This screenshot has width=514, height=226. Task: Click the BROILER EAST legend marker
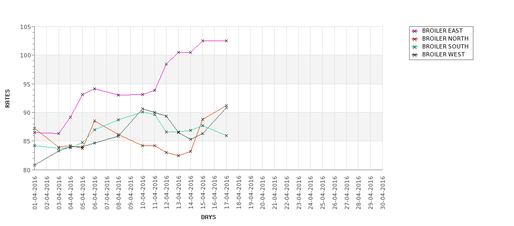(415, 31)
